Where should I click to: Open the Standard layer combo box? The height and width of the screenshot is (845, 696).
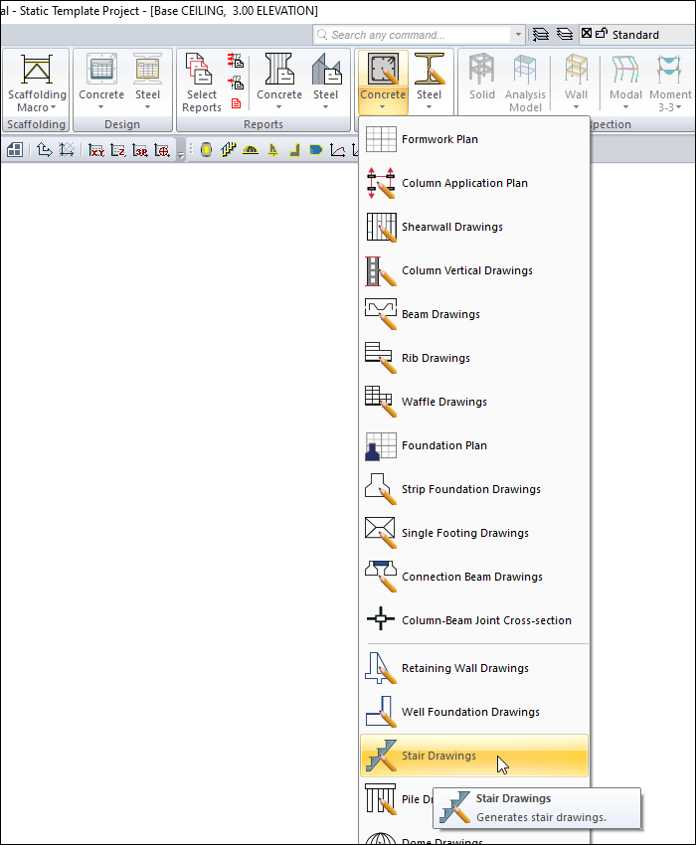[636, 35]
